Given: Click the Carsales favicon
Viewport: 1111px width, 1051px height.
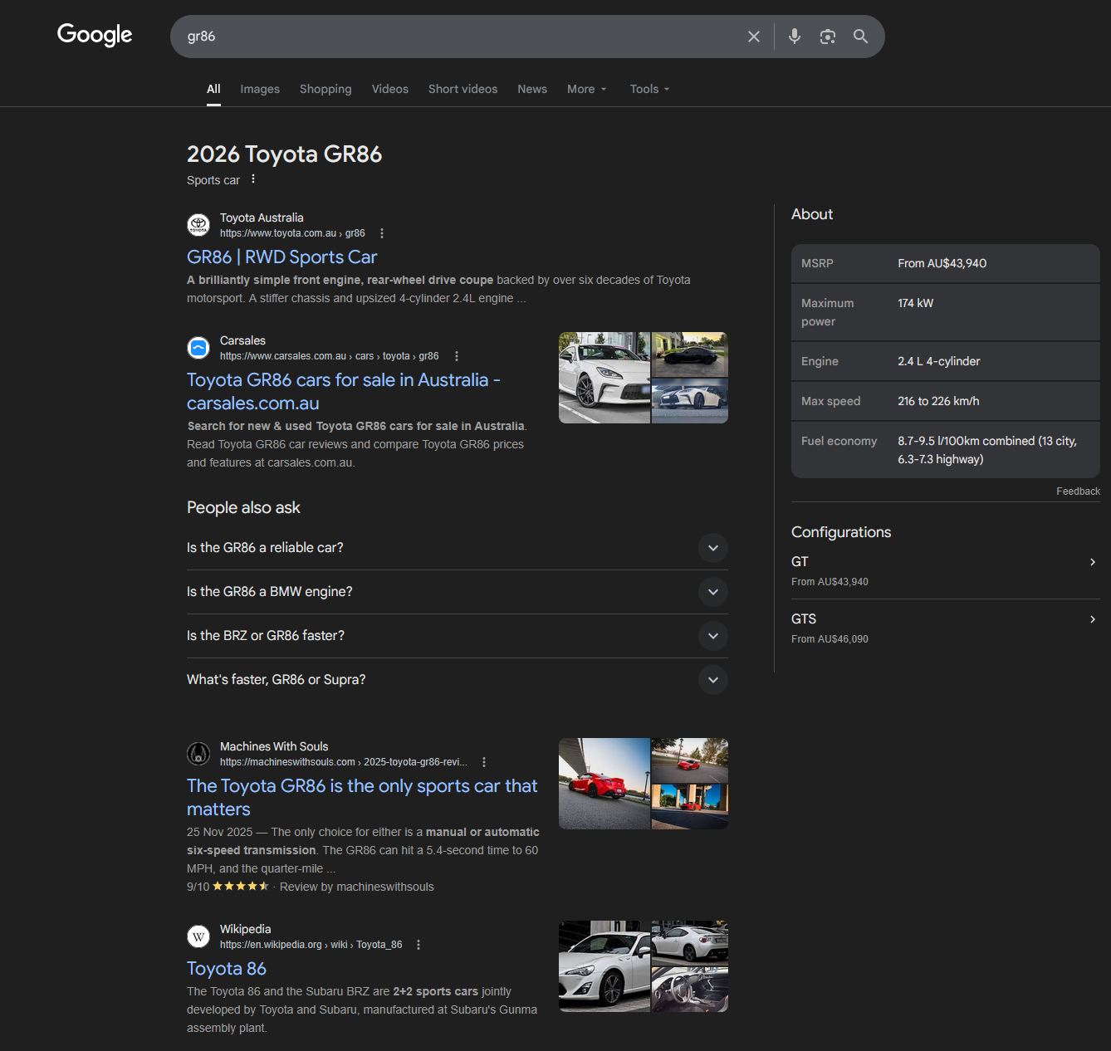Looking at the screenshot, I should click(x=198, y=348).
